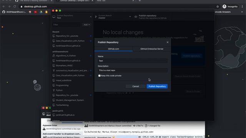
Task: Open the YouTube bookmark icon
Action: pos(36,12)
